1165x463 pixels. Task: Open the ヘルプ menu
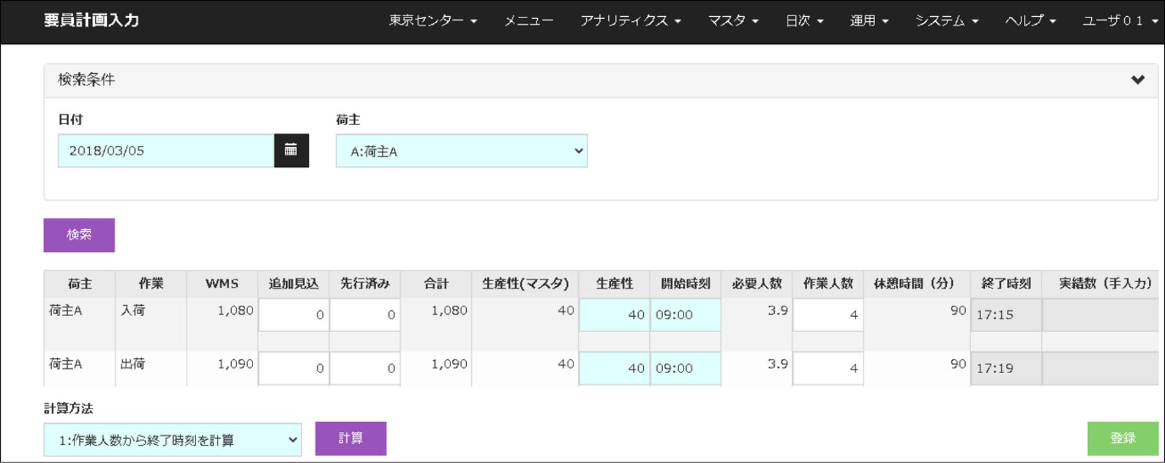(1030, 21)
